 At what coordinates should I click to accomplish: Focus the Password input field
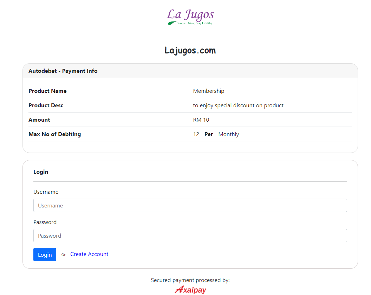(190, 236)
